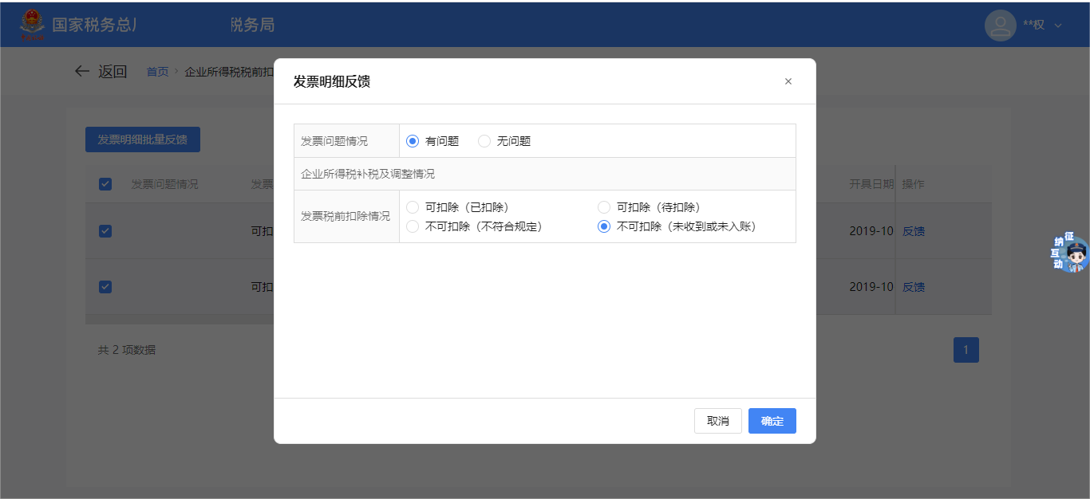1090x499 pixels.
Task: Toggle the select-all checkbox in table header
Action: (x=105, y=184)
